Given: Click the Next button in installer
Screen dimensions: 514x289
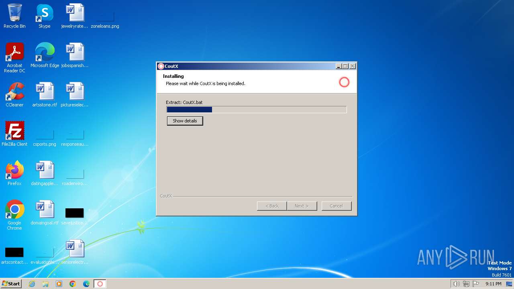Looking at the screenshot, I should click(x=302, y=206).
